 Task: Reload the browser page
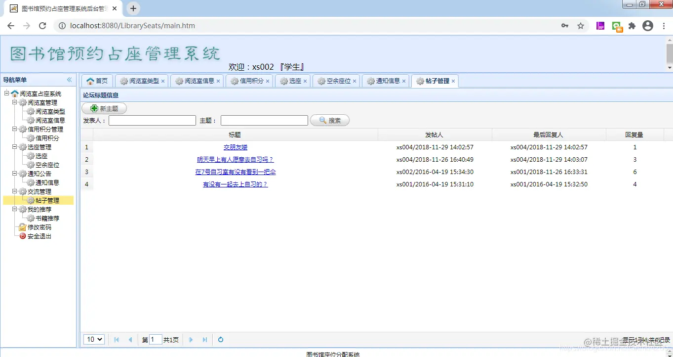(x=42, y=26)
